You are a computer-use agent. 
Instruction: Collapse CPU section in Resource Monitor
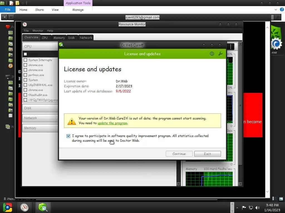40,47
